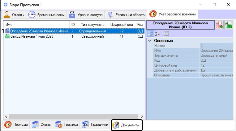Screen dimensions: 236x131
Task: Sort properties alphabetically with A-Z icon
Action: coord(157,33)
